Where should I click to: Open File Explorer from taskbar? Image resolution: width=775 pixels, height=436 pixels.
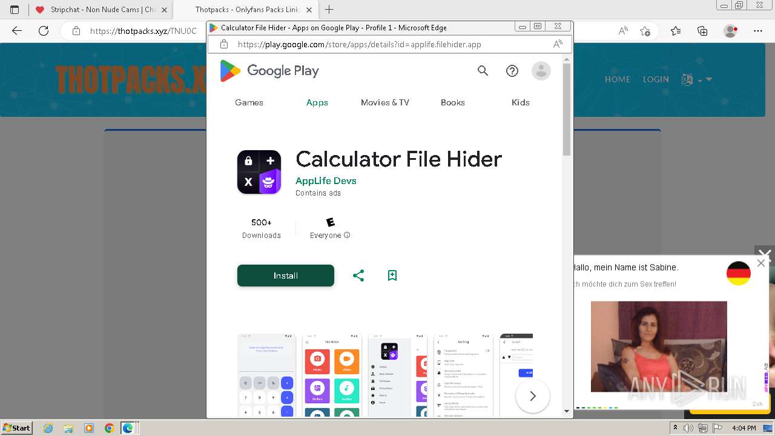click(68, 428)
